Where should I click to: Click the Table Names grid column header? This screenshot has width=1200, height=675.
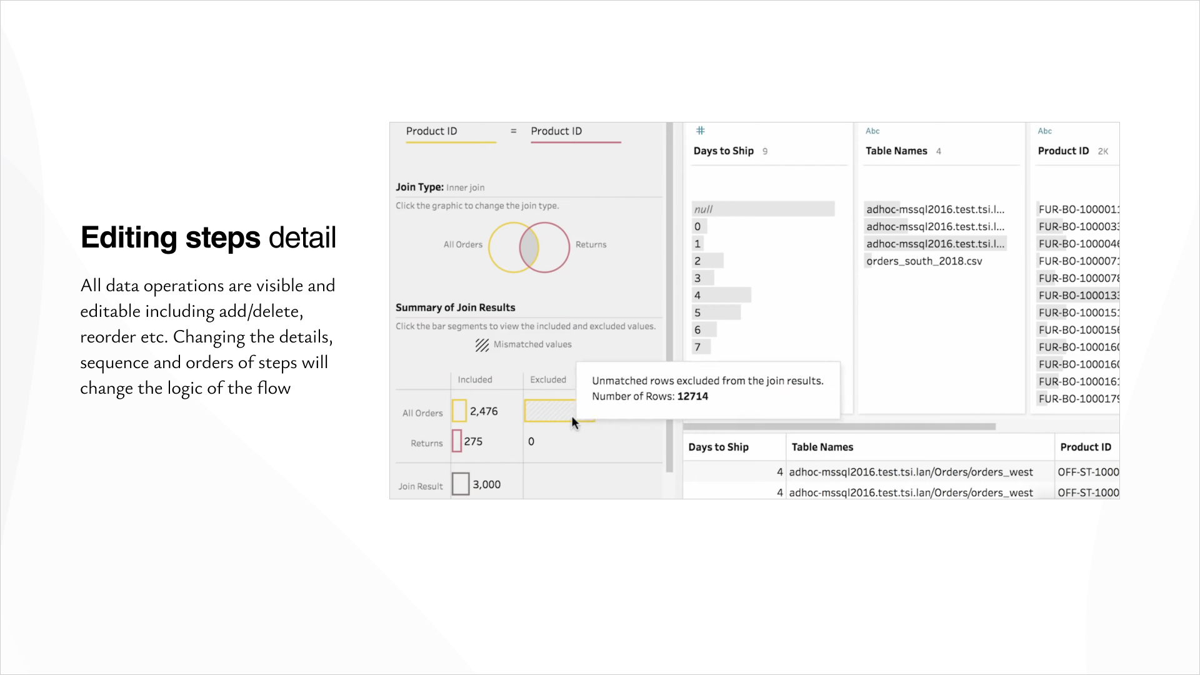pyautogui.click(x=920, y=447)
